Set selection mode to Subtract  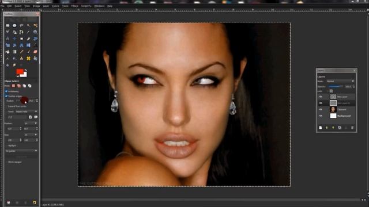tap(24, 86)
